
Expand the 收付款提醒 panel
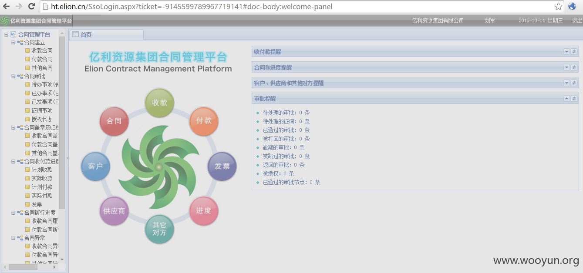[x=567, y=52]
